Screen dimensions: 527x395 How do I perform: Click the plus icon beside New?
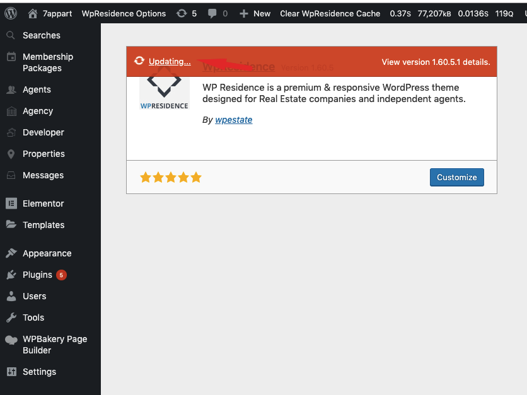[244, 13]
